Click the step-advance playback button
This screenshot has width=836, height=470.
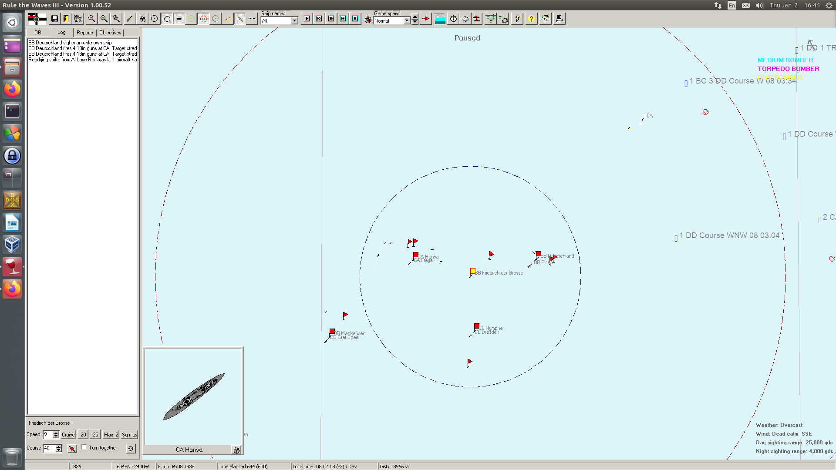click(331, 19)
